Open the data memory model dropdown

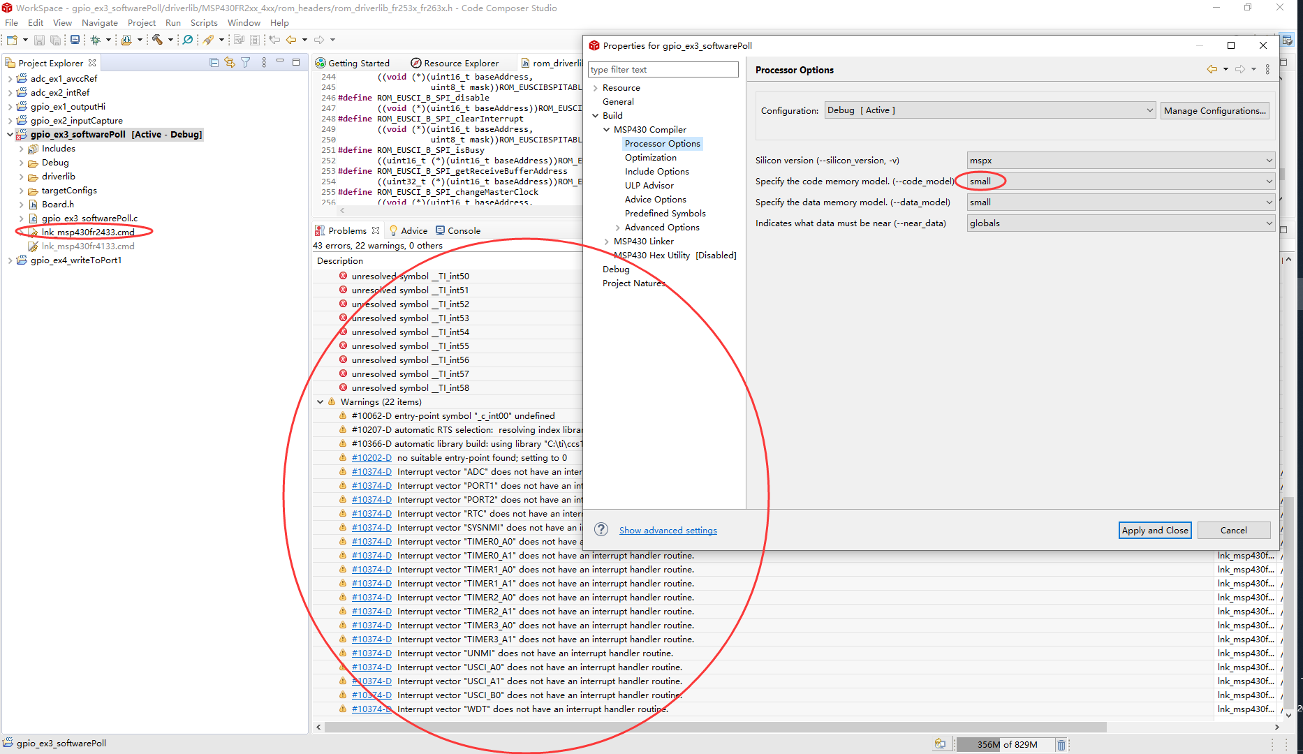click(x=1121, y=202)
